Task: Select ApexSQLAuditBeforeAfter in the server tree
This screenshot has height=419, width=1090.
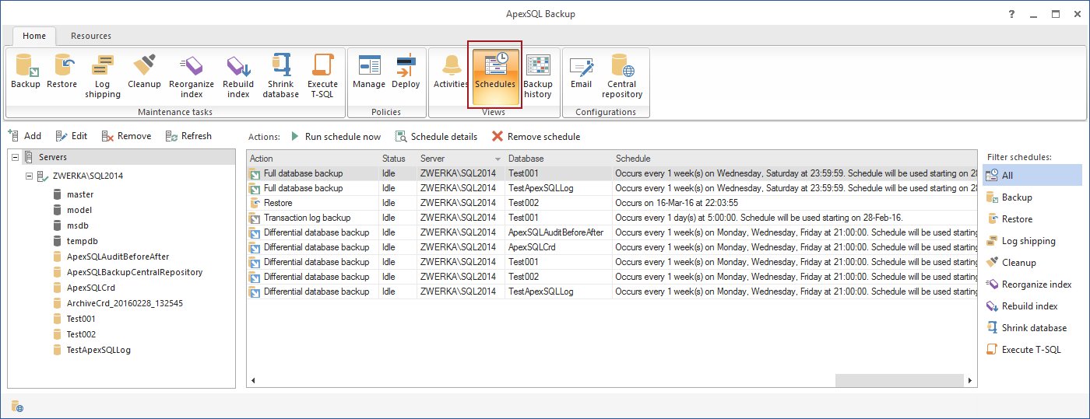Action: click(x=118, y=257)
